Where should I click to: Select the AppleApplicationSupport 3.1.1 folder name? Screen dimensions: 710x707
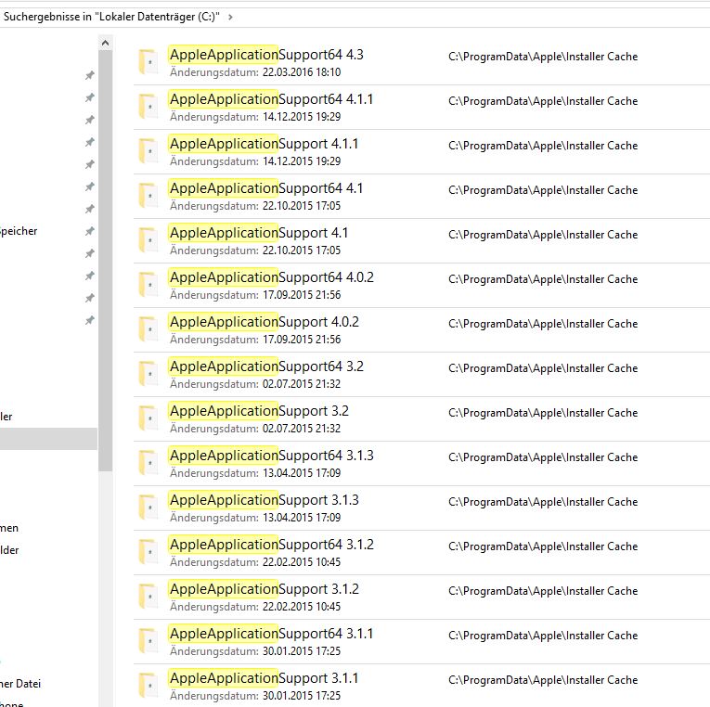tap(264, 678)
